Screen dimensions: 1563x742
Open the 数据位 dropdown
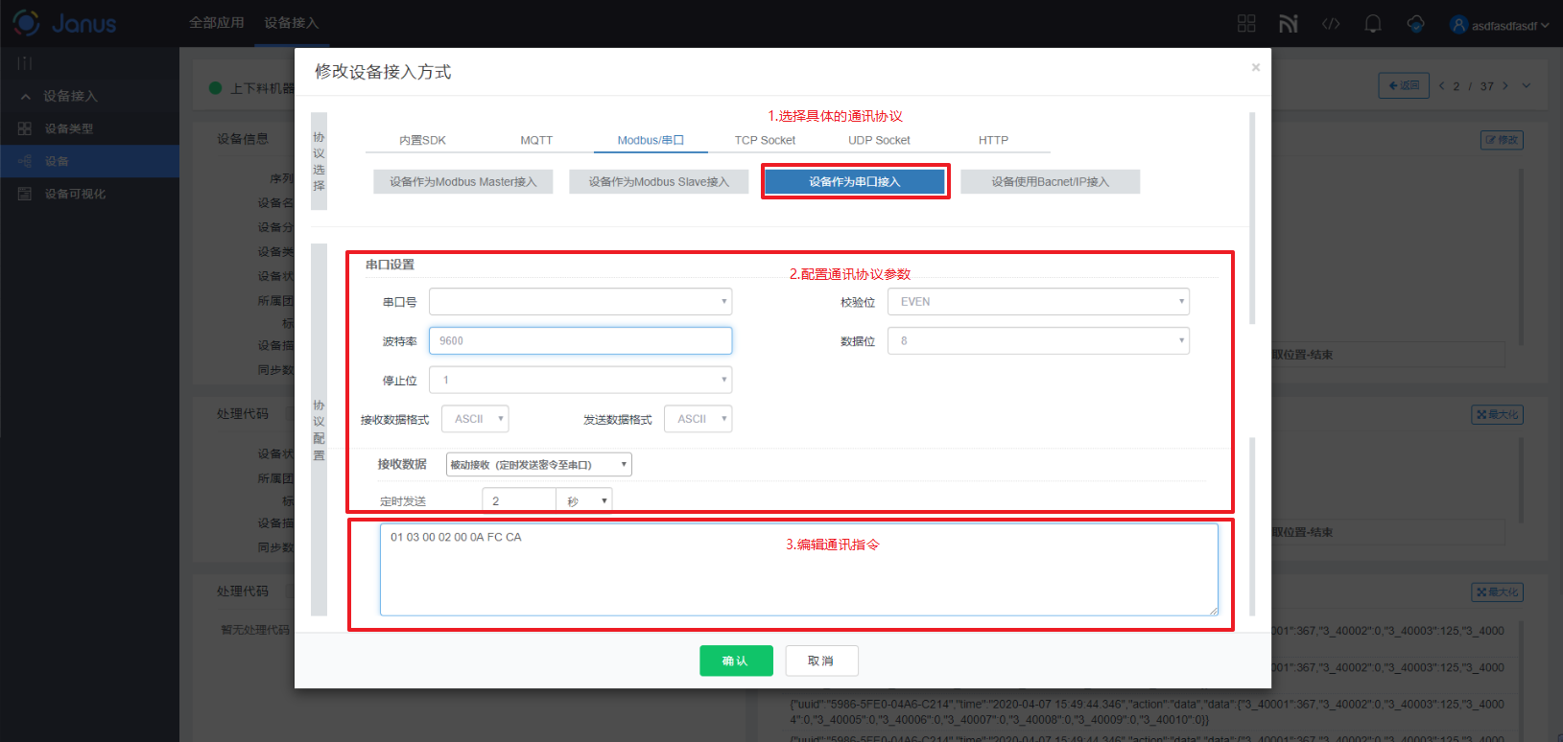coord(1039,340)
